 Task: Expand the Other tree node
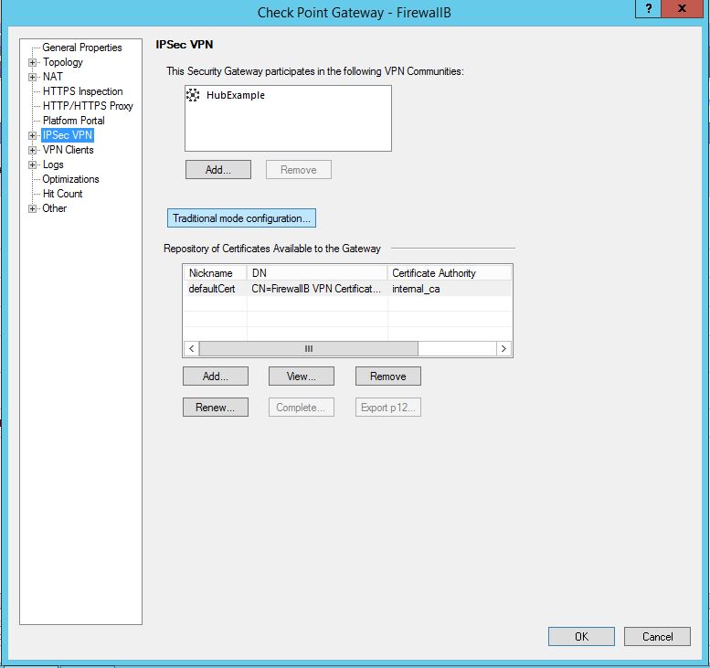(x=32, y=208)
